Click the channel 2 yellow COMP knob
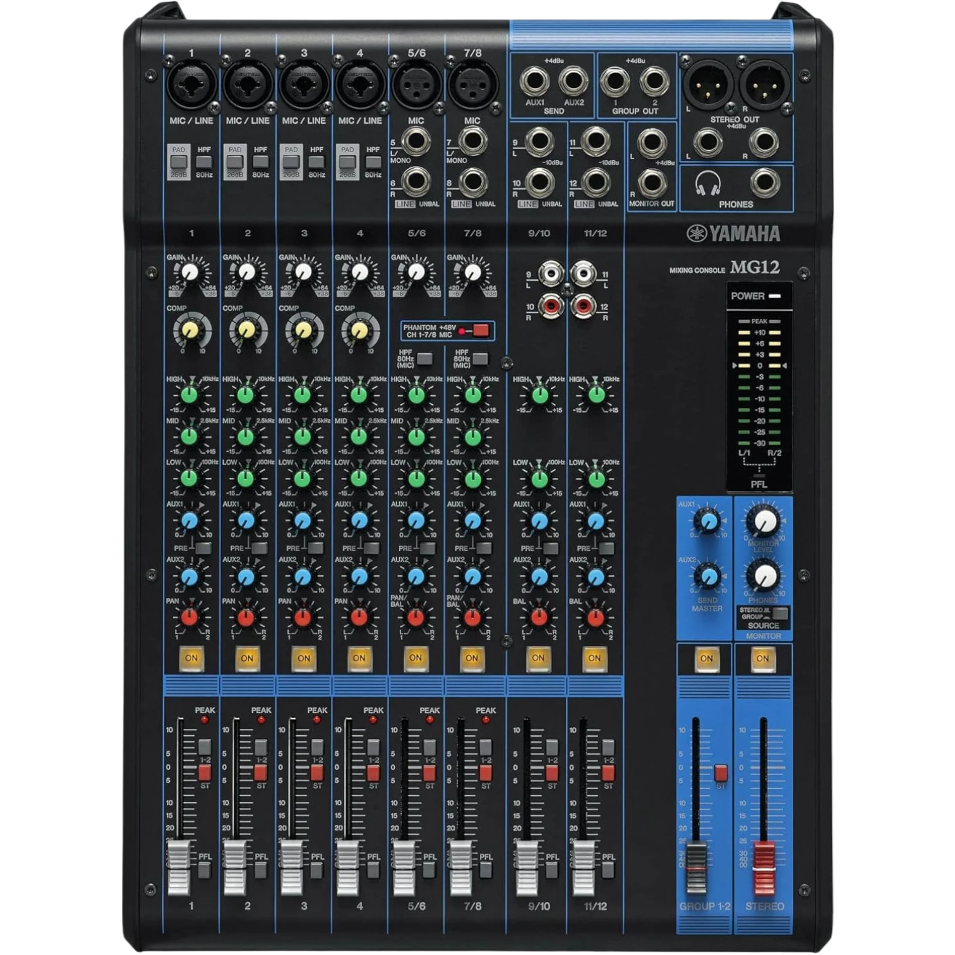The image size is (955, 955). tap(246, 330)
